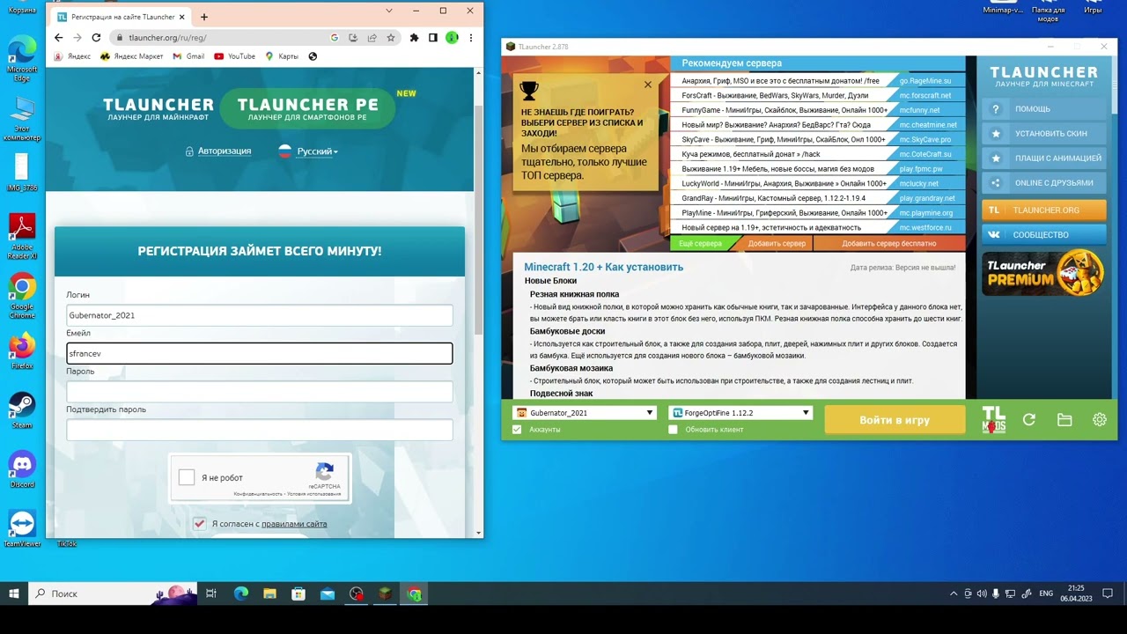Select the mc.forscraft.net server address
Viewport: 1127px width, 634px height.
pos(925,95)
